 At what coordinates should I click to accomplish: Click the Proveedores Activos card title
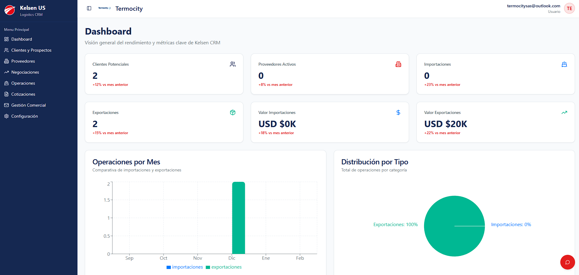tap(277, 64)
